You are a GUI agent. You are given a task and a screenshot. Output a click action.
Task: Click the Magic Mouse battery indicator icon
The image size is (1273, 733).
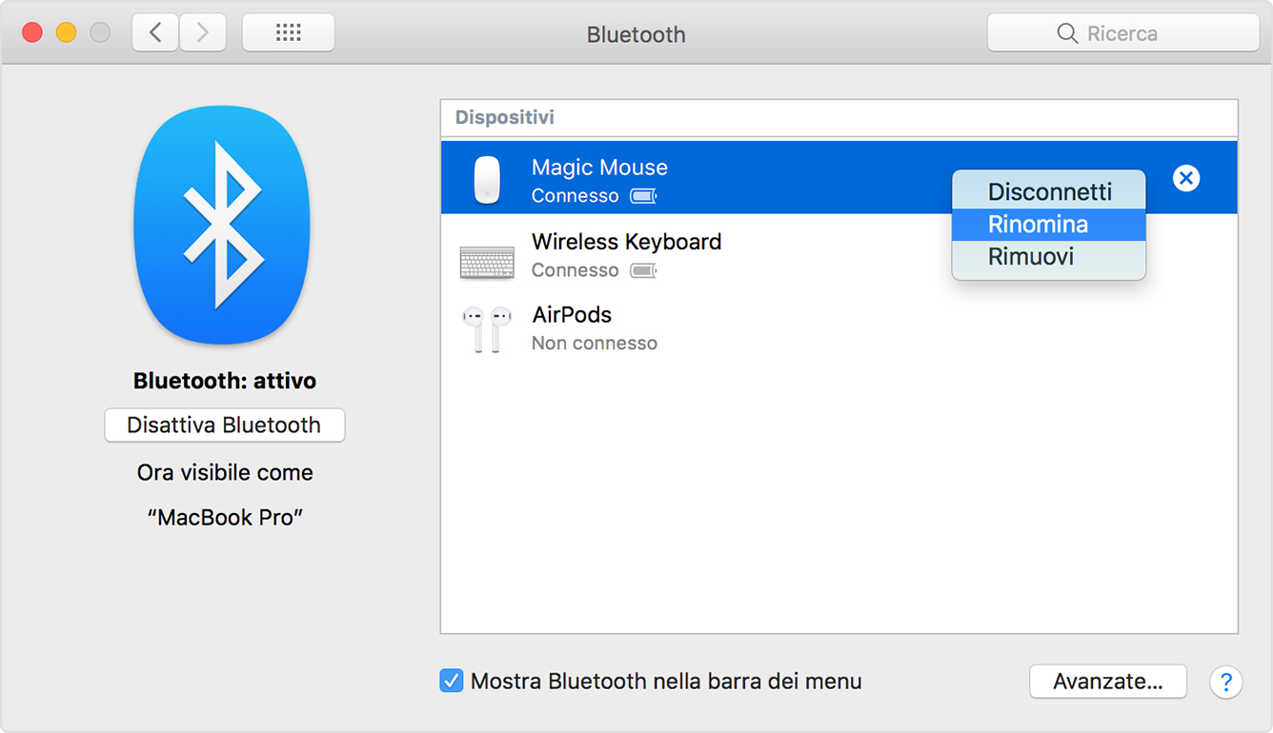pyautogui.click(x=643, y=195)
